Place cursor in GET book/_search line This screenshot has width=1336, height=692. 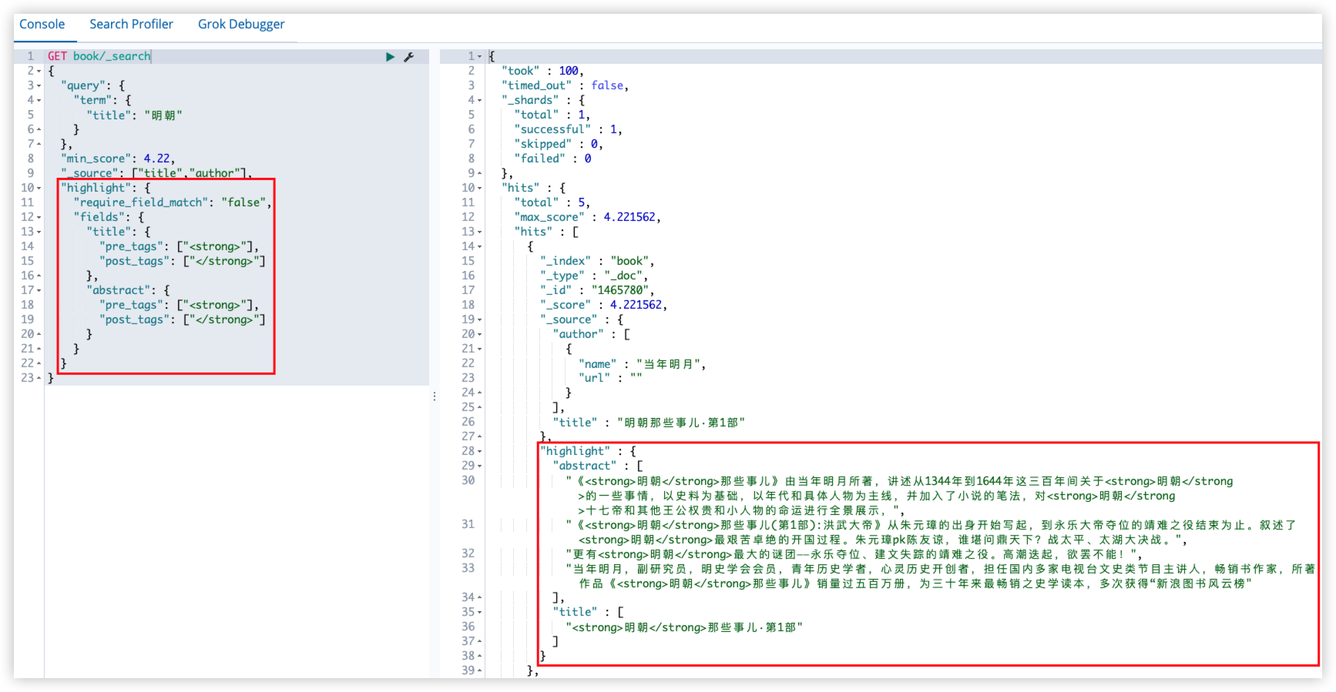coord(99,56)
